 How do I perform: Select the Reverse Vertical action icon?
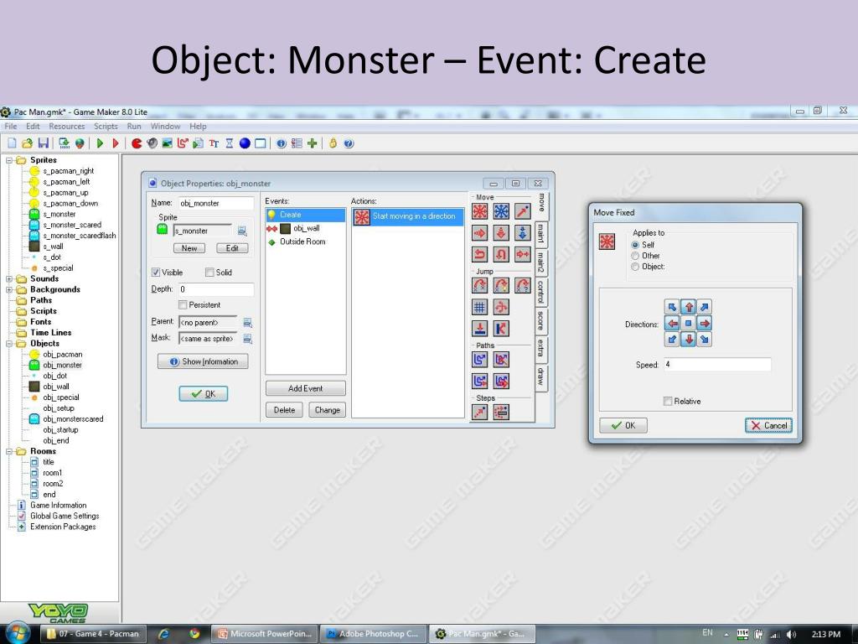click(501, 254)
